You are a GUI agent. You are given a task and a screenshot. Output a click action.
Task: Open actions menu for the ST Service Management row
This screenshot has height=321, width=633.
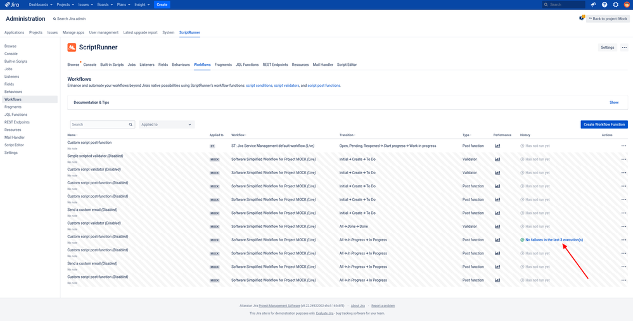[623, 146]
